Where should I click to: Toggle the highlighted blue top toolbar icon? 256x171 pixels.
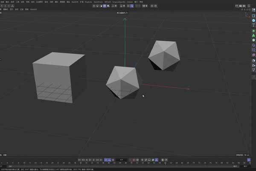pyautogui.click(x=105, y=6)
